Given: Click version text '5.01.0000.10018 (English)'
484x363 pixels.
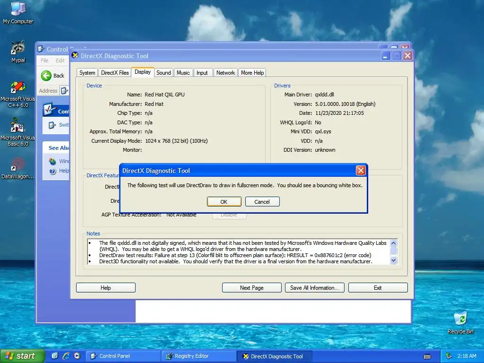Looking at the screenshot, I should click(345, 104).
